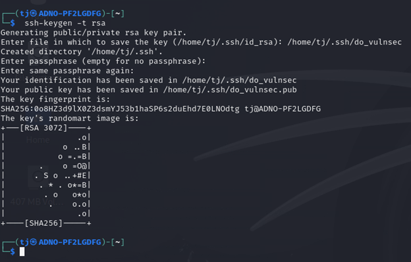Click the dollar sign before ssh-keygen
Screen dimensions: 411x262
[x=13, y=23]
